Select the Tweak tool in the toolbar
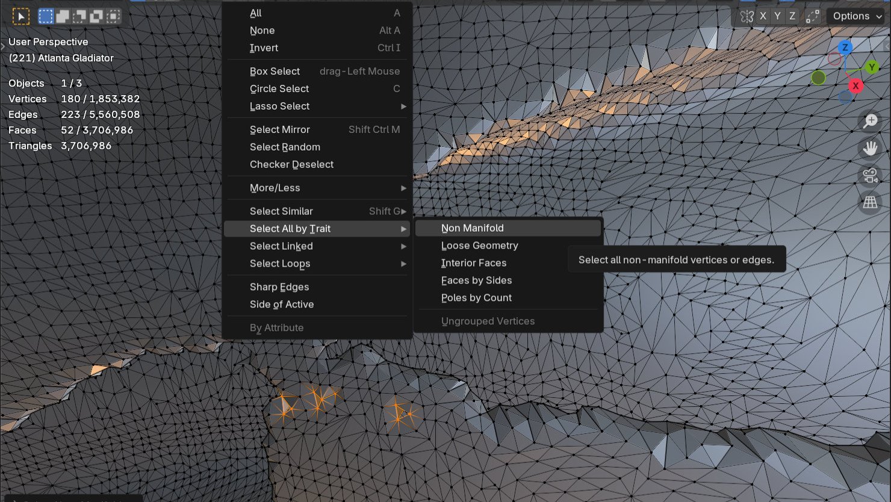Viewport: 891px width, 502px height. tap(21, 16)
